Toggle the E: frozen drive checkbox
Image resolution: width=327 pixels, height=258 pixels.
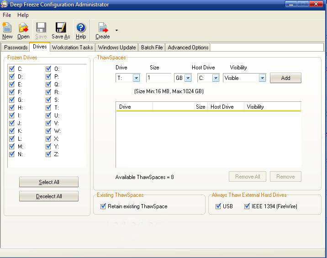click(12, 84)
